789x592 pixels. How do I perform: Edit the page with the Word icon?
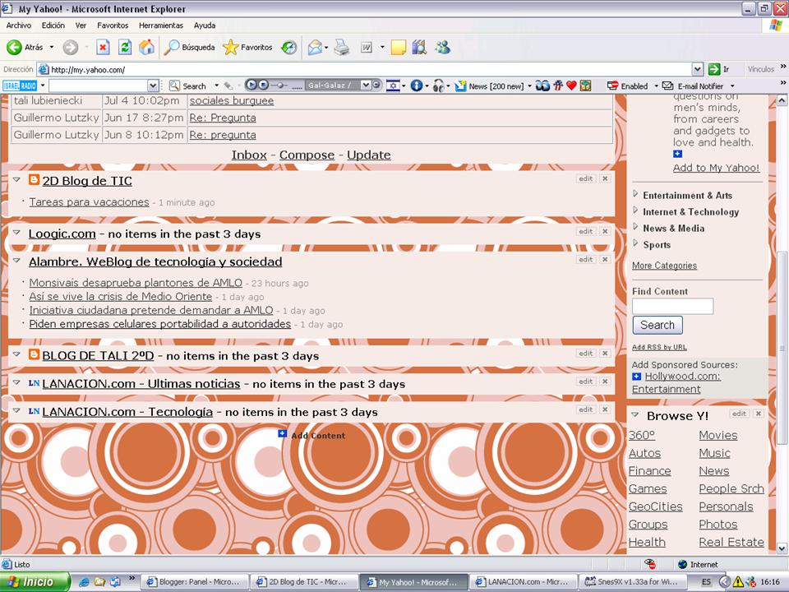[367, 48]
